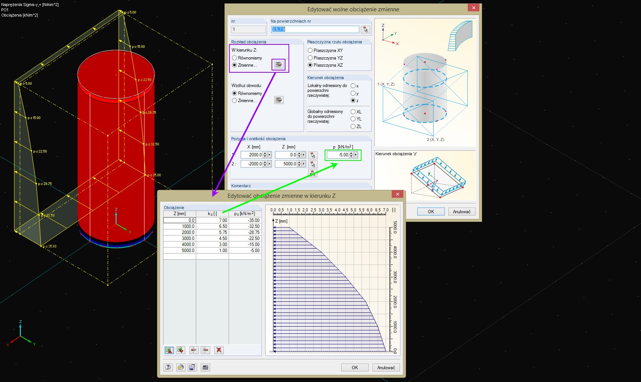This screenshot has height=382, width=641.
Task: Select global load direction XL
Action: [353, 112]
